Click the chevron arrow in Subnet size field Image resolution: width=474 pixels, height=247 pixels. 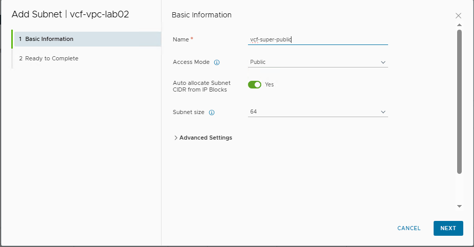pos(383,112)
